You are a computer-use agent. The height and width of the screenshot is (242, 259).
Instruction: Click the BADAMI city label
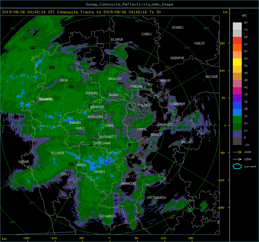(x=114, y=95)
